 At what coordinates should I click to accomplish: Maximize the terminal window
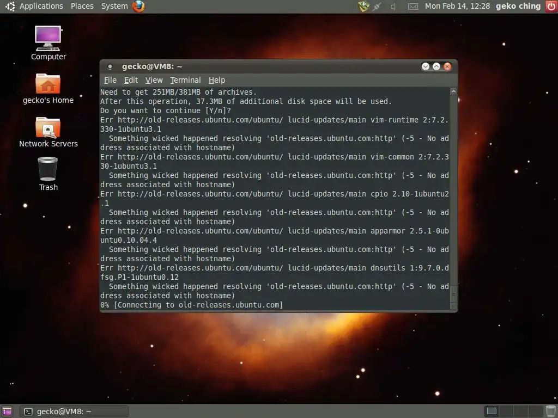click(436, 66)
